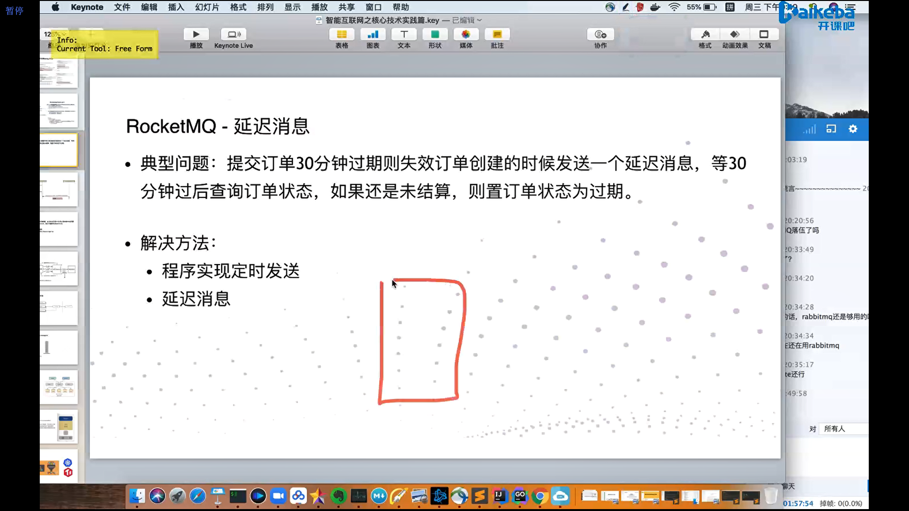This screenshot has width=909, height=511.
Task: Select the currently highlighted slide thumbnail
Action: click(58, 150)
